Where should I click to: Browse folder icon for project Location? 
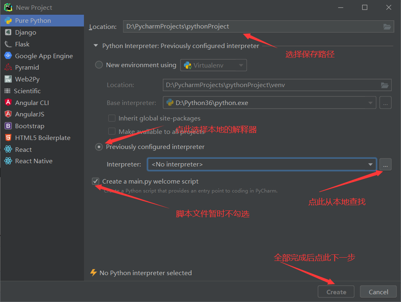pyautogui.click(x=387, y=26)
